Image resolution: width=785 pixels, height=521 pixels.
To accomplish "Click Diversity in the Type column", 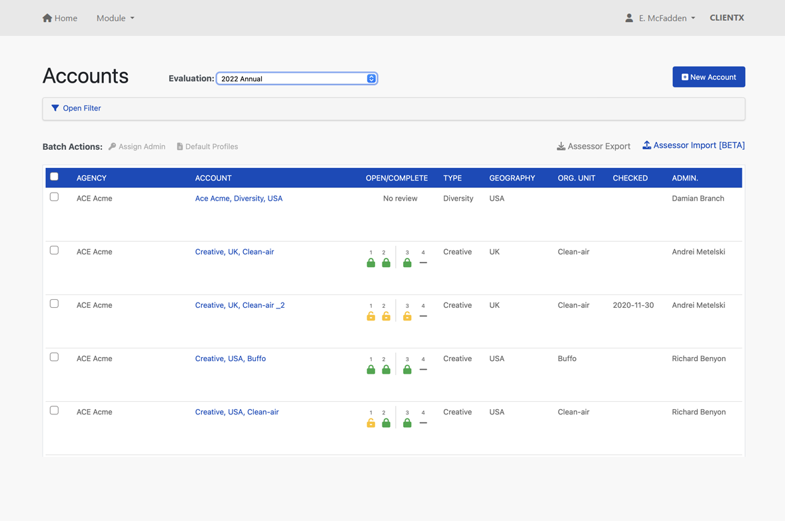I will (x=458, y=198).
